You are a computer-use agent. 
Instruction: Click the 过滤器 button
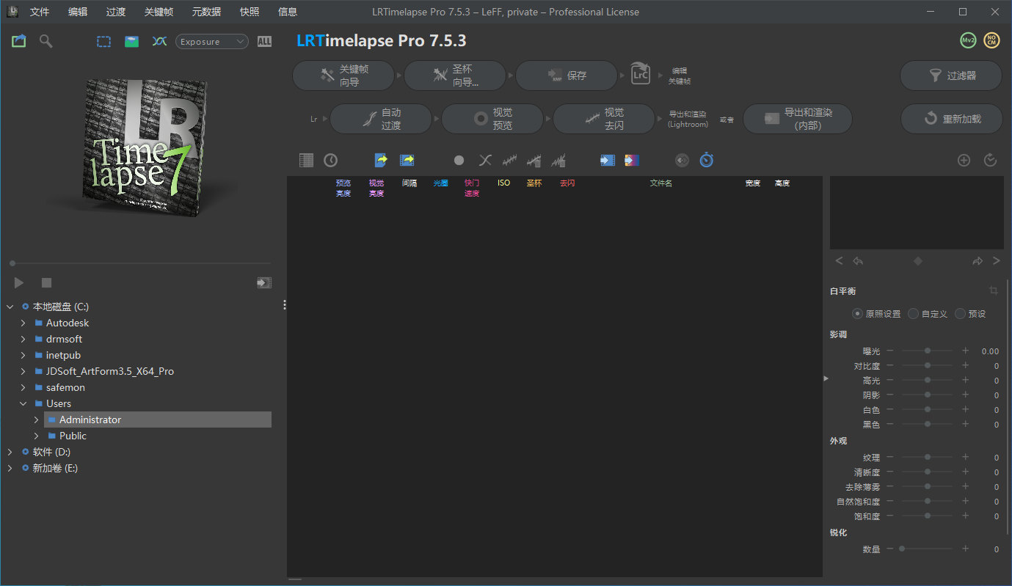pos(951,76)
